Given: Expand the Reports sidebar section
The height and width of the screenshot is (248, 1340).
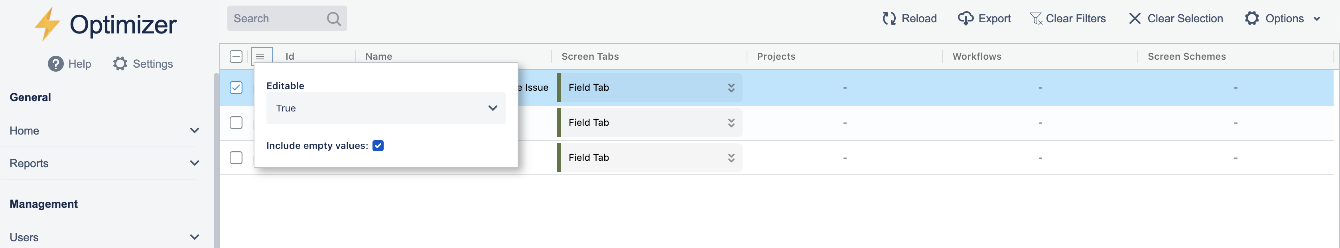Looking at the screenshot, I should click(x=195, y=164).
